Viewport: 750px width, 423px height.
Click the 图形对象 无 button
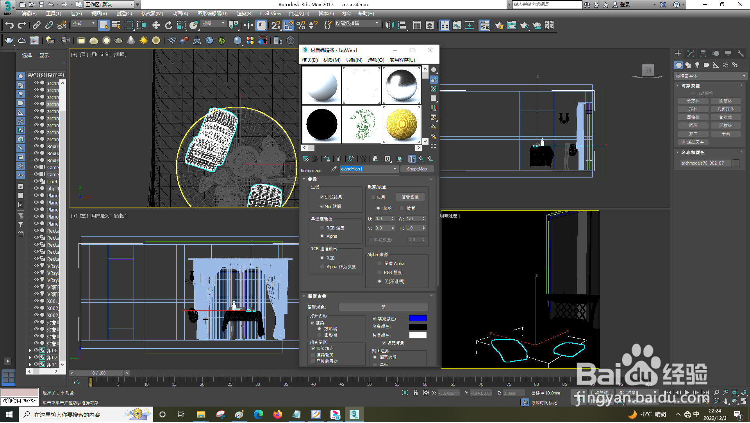(x=383, y=307)
